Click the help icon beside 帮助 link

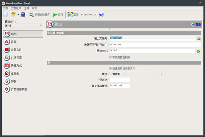click(x=193, y=24)
